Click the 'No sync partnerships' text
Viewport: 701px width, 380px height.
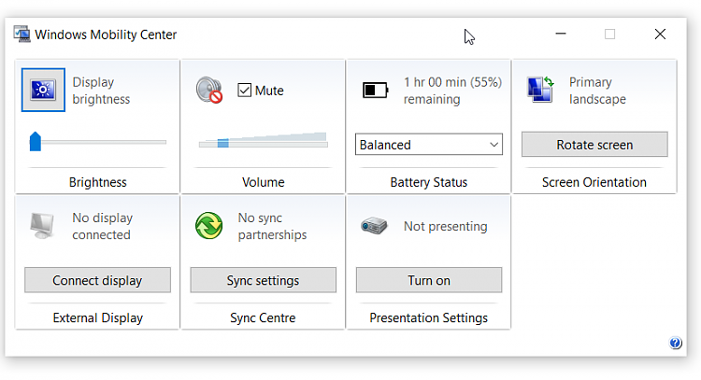point(272,226)
